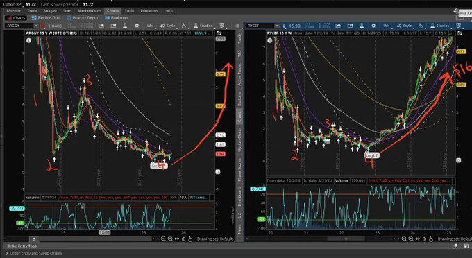Open Style menu on ARGGY chart
Viewport: 472px width, 258px height.
pyautogui.click(x=168, y=26)
